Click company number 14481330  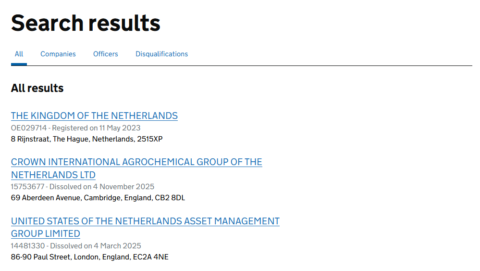click(x=28, y=245)
